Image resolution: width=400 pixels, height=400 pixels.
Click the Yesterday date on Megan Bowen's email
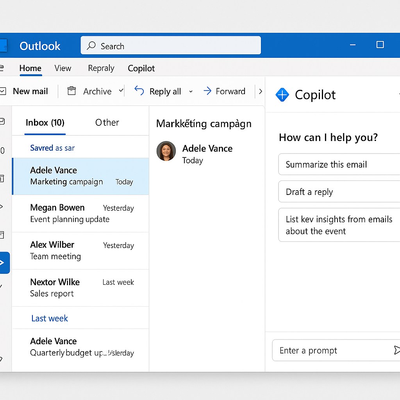point(118,208)
